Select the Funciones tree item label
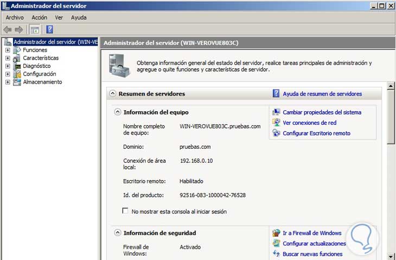 pos(35,50)
